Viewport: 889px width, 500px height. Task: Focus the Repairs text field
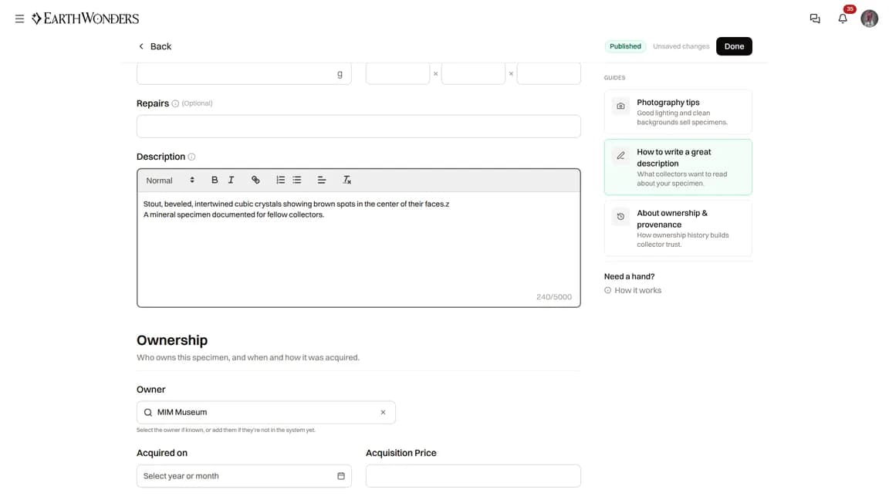tap(358, 126)
